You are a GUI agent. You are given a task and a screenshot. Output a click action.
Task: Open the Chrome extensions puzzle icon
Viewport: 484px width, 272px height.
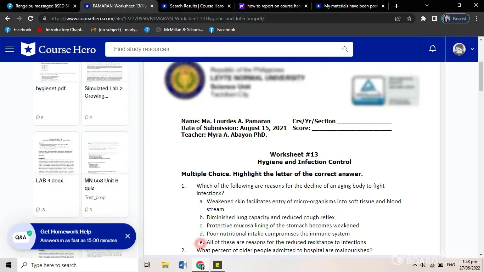(423, 18)
